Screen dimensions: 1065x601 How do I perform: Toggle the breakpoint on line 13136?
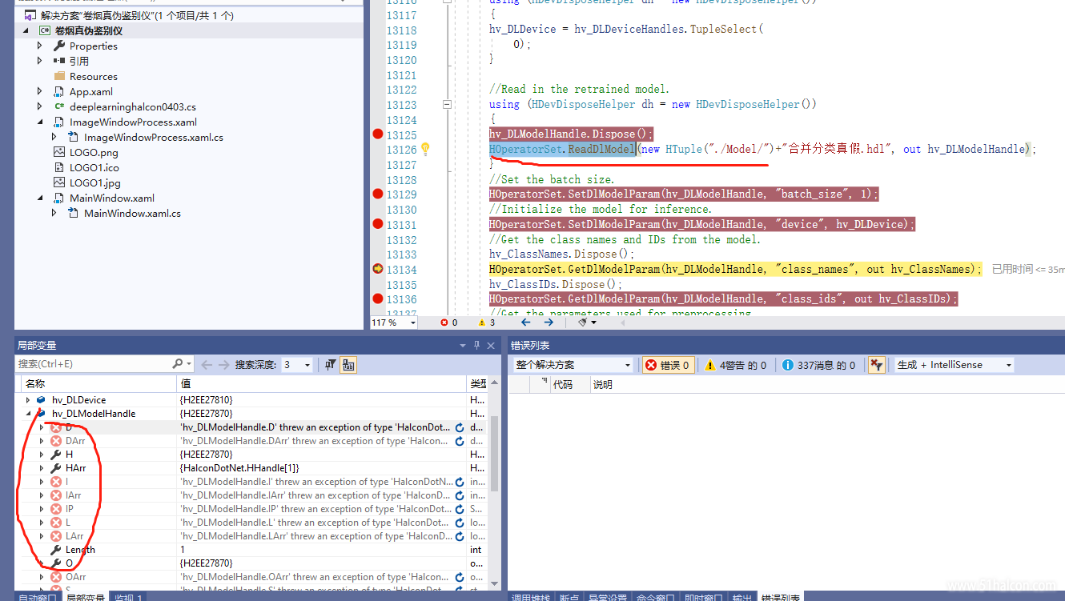coord(378,298)
